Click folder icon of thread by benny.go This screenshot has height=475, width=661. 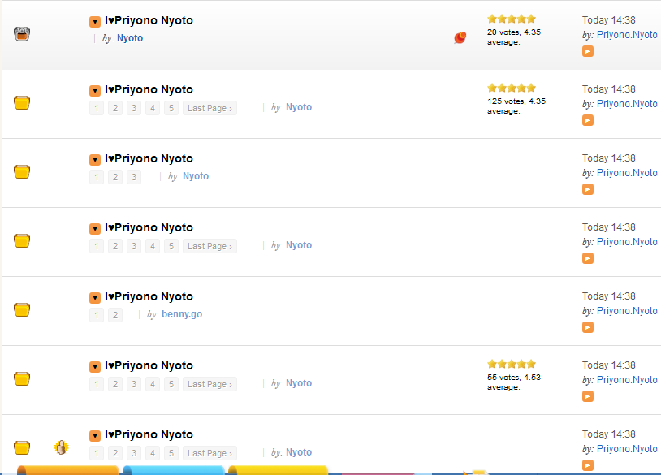click(x=22, y=309)
